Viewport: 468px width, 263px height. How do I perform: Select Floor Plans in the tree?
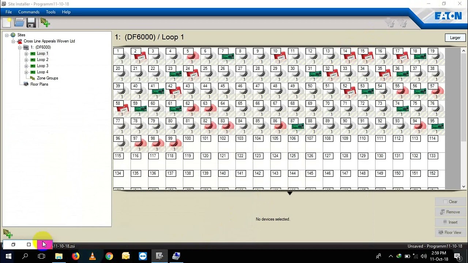(39, 84)
